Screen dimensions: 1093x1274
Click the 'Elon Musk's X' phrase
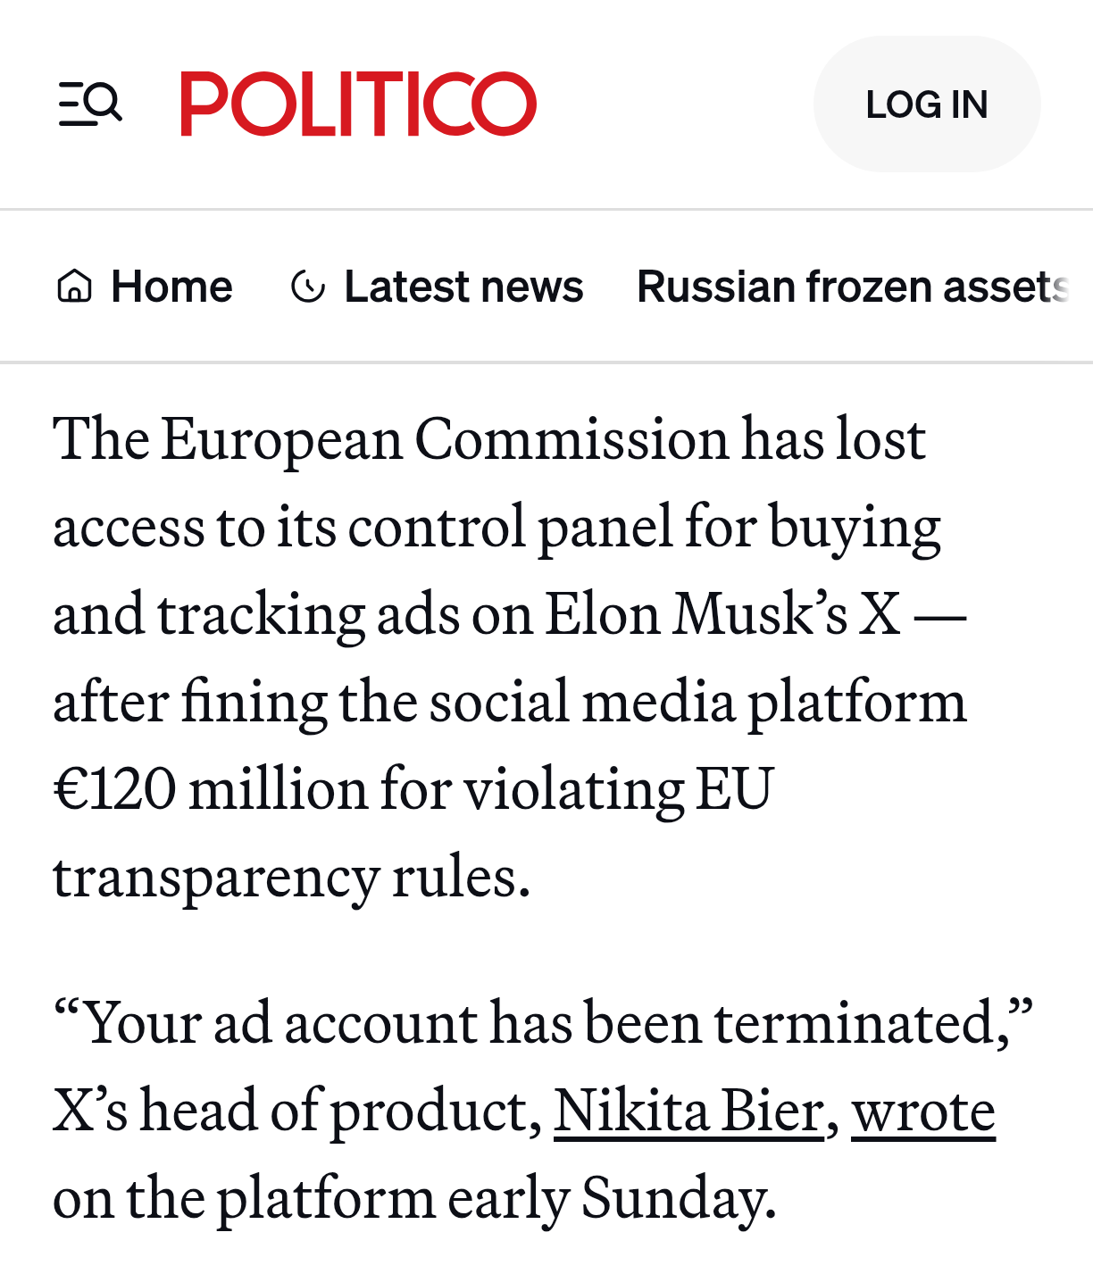click(722, 615)
